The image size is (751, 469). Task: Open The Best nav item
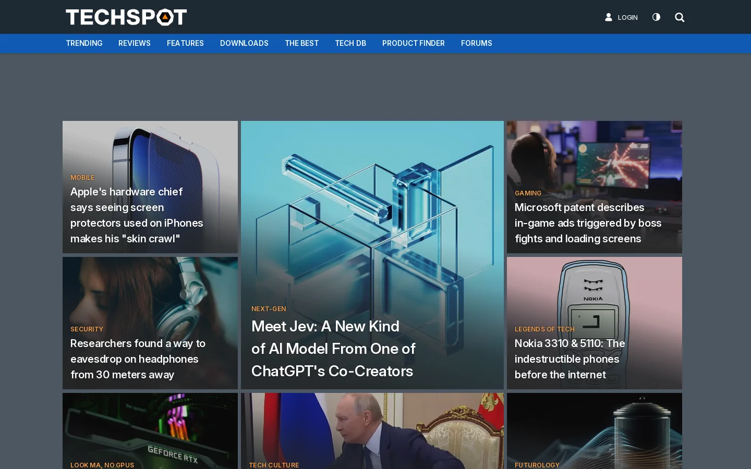click(301, 43)
